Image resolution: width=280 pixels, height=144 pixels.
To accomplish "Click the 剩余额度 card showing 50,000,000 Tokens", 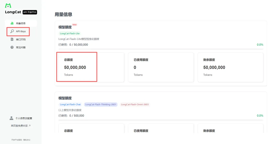I will coord(230,67).
